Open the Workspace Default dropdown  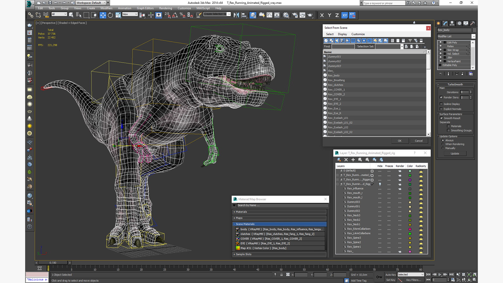click(91, 3)
